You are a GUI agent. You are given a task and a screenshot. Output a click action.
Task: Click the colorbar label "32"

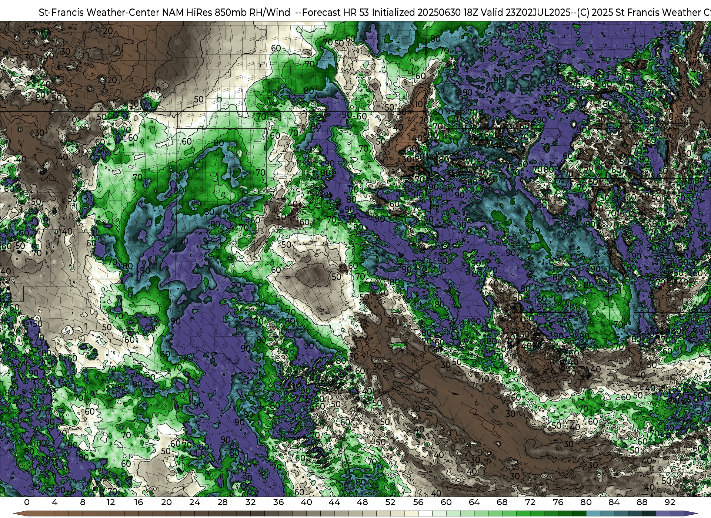251,502
